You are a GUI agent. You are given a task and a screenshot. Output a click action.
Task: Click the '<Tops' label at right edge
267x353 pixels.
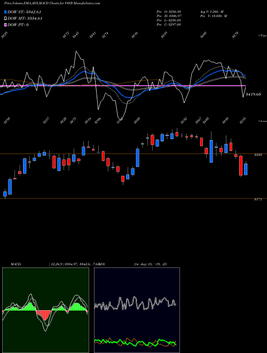coord(263,36)
